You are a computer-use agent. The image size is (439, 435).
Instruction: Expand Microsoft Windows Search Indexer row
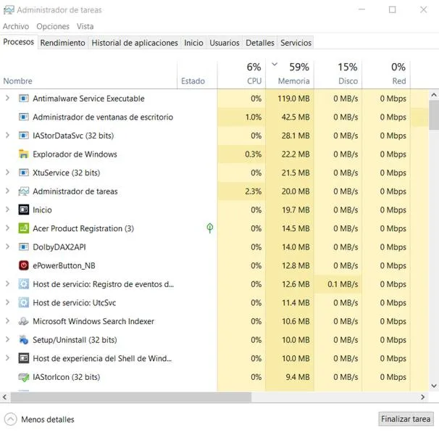[x=7, y=321]
